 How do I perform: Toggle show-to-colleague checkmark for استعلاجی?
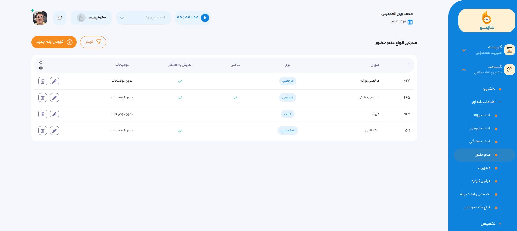pyautogui.click(x=180, y=131)
